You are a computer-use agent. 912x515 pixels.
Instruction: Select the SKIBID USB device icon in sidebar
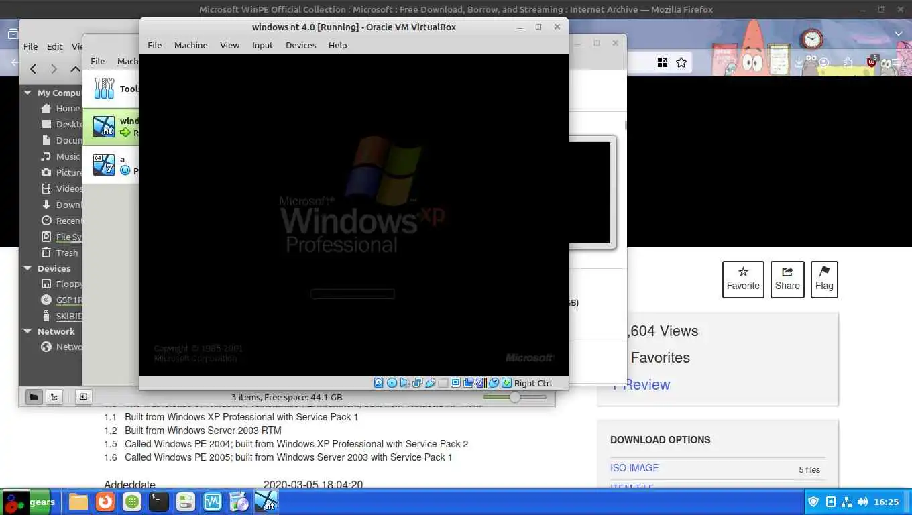coord(46,316)
